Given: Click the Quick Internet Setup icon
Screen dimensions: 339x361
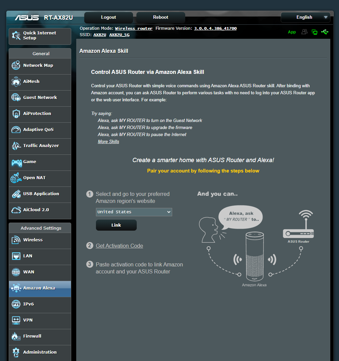Looking at the screenshot, I should [16, 35].
